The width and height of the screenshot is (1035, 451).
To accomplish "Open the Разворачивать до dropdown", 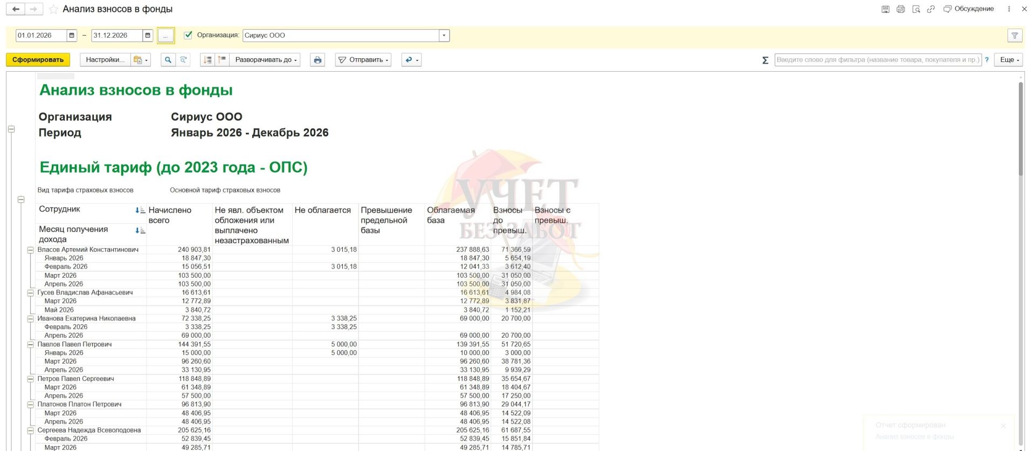I will click(x=266, y=60).
